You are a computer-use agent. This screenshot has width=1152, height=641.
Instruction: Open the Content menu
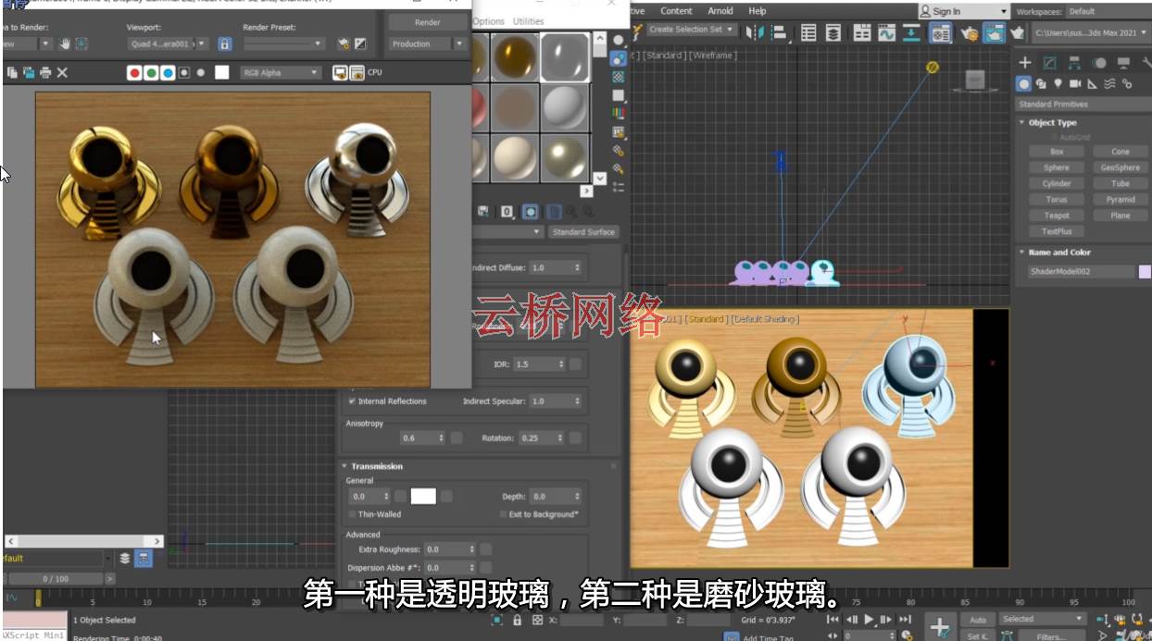tap(676, 11)
